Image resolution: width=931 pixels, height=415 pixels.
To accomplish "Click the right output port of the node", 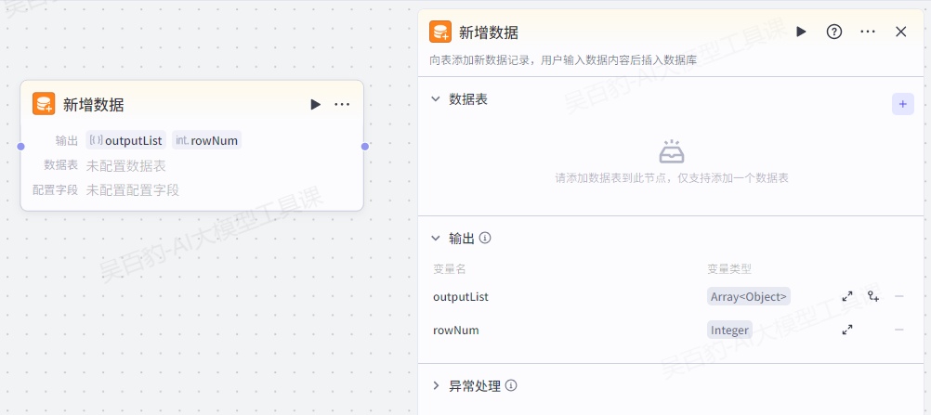I will tap(365, 147).
